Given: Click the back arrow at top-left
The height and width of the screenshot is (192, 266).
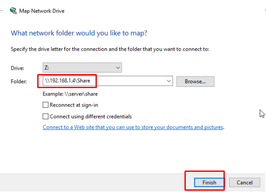Looking at the screenshot, I should pos(1,10).
